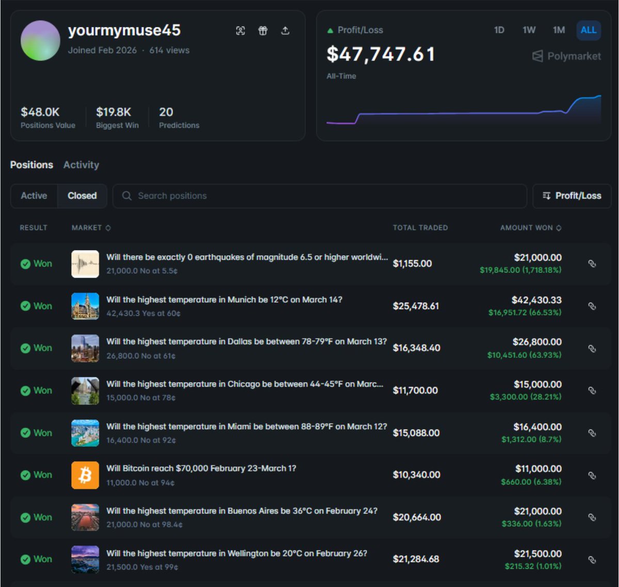The width and height of the screenshot is (619, 587).
Task: Select the 1D timeframe
Action: 499,30
